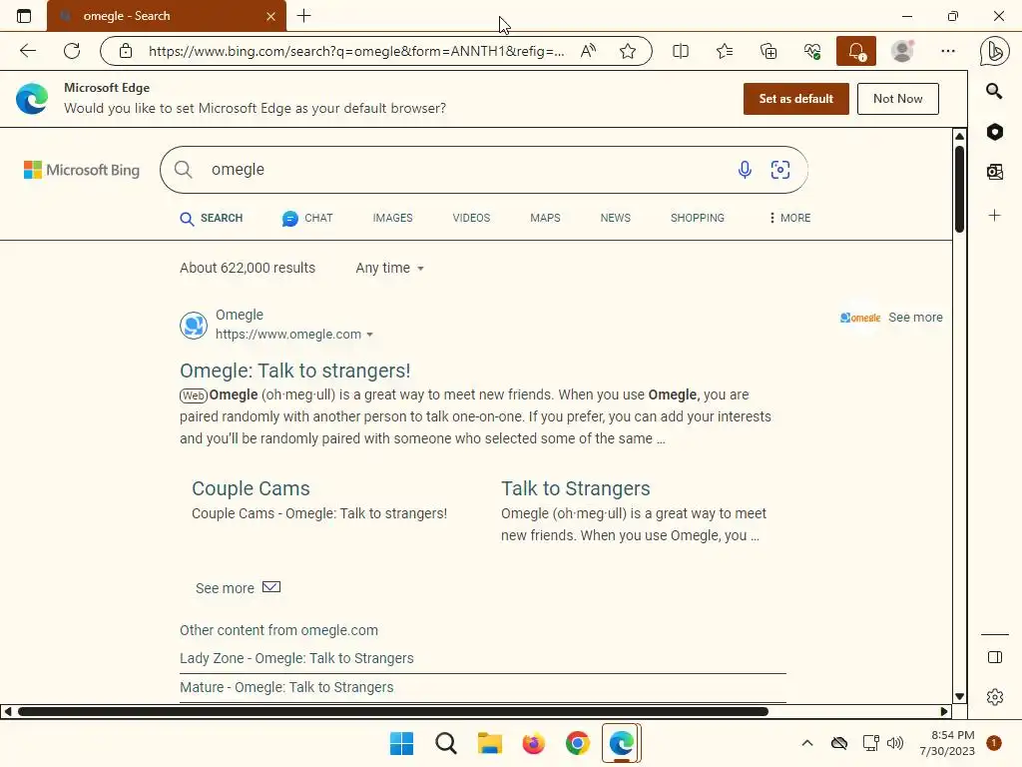Switch to the IMAGES tab
This screenshot has height=767, width=1022.
(392, 218)
